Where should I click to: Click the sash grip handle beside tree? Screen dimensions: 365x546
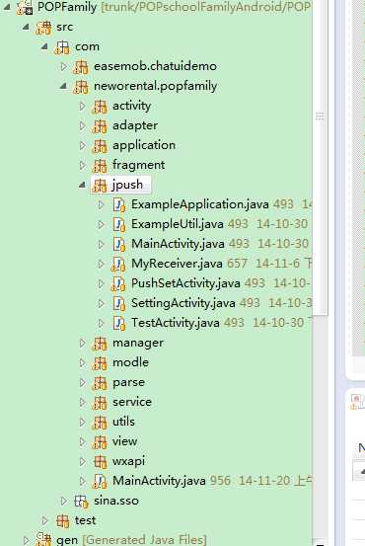[320, 116]
